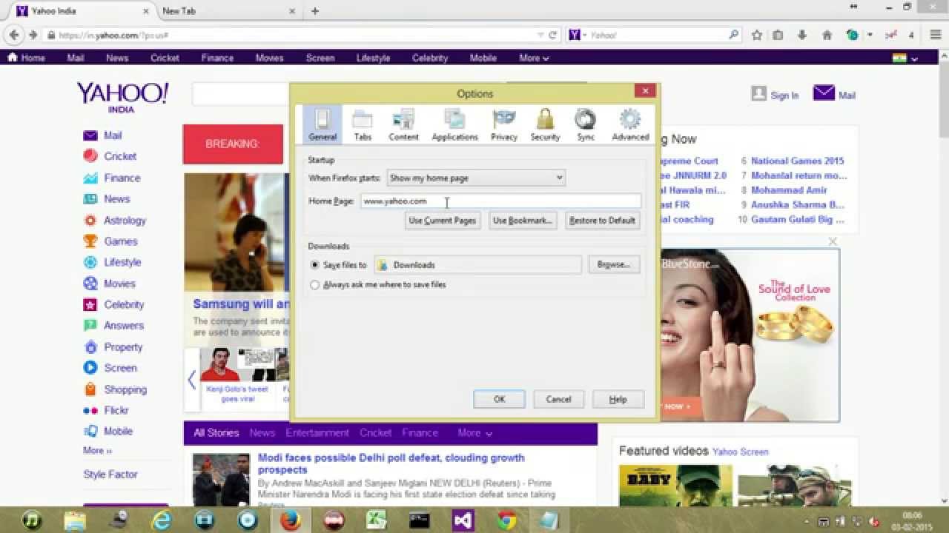Select the General pane in Options

click(x=323, y=124)
